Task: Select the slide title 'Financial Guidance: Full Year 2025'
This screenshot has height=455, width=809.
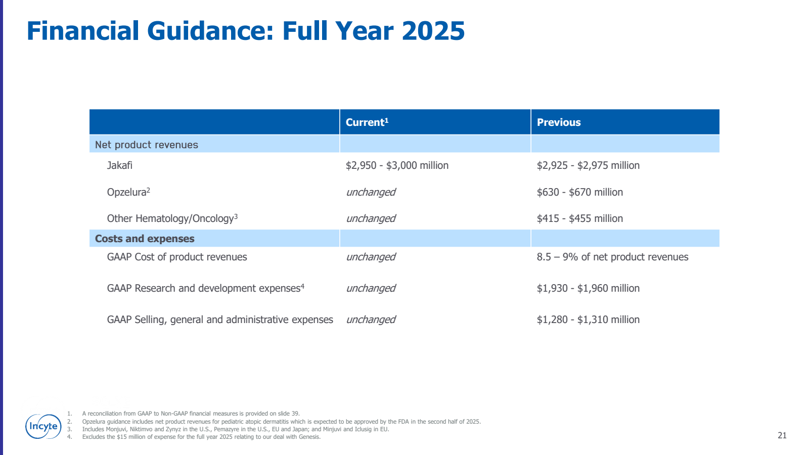Action: pos(246,31)
